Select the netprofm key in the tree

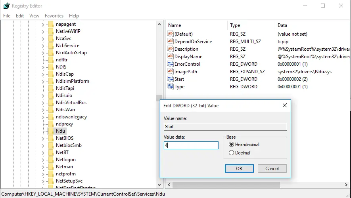pos(66,174)
